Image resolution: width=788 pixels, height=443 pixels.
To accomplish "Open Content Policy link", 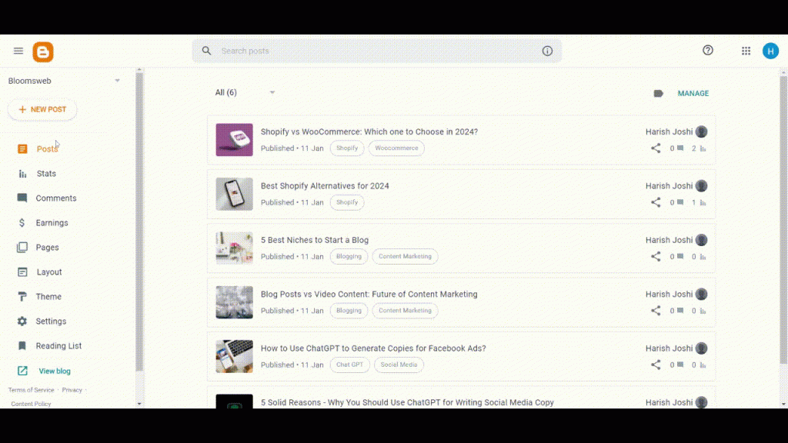I will tap(31, 404).
